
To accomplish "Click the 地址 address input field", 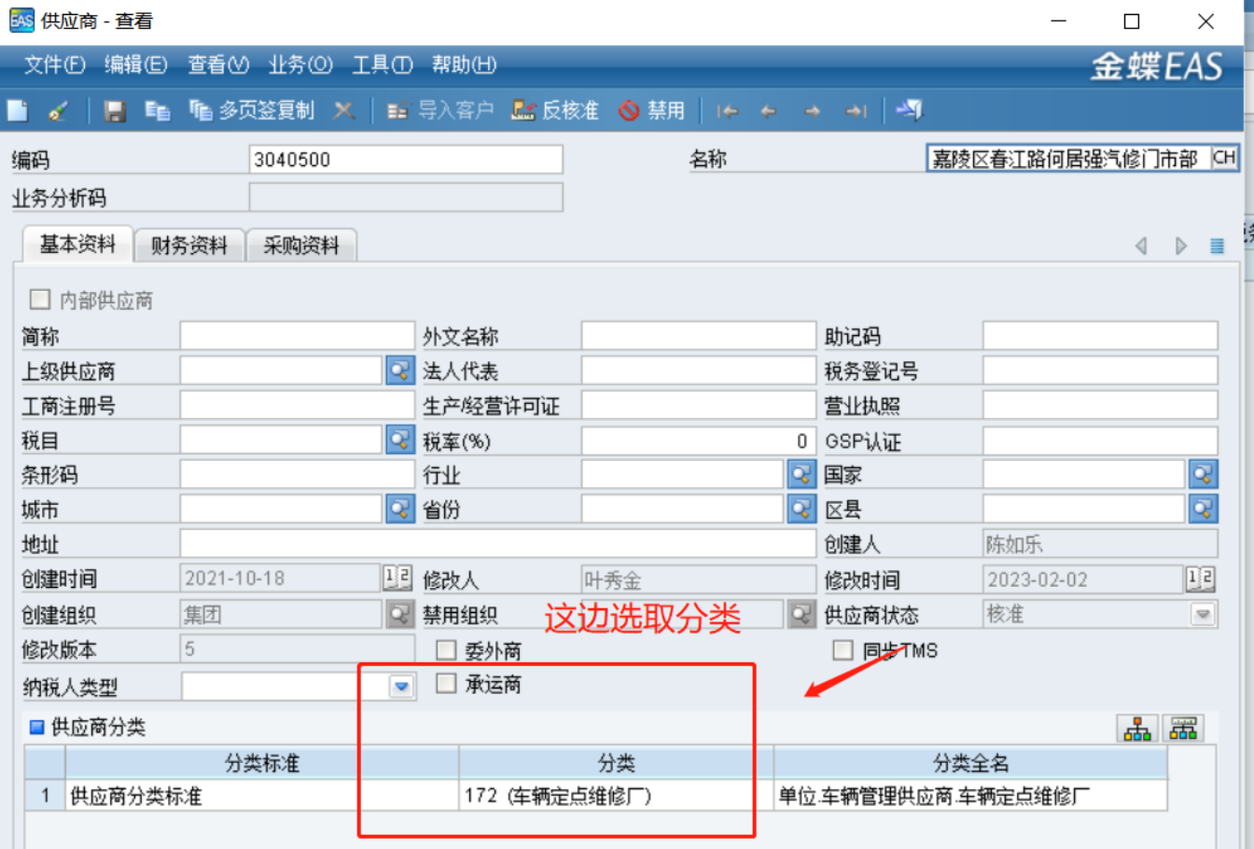I will [497, 544].
